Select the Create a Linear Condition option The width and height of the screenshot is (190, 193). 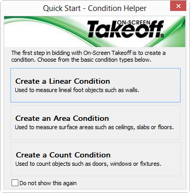[95, 85]
